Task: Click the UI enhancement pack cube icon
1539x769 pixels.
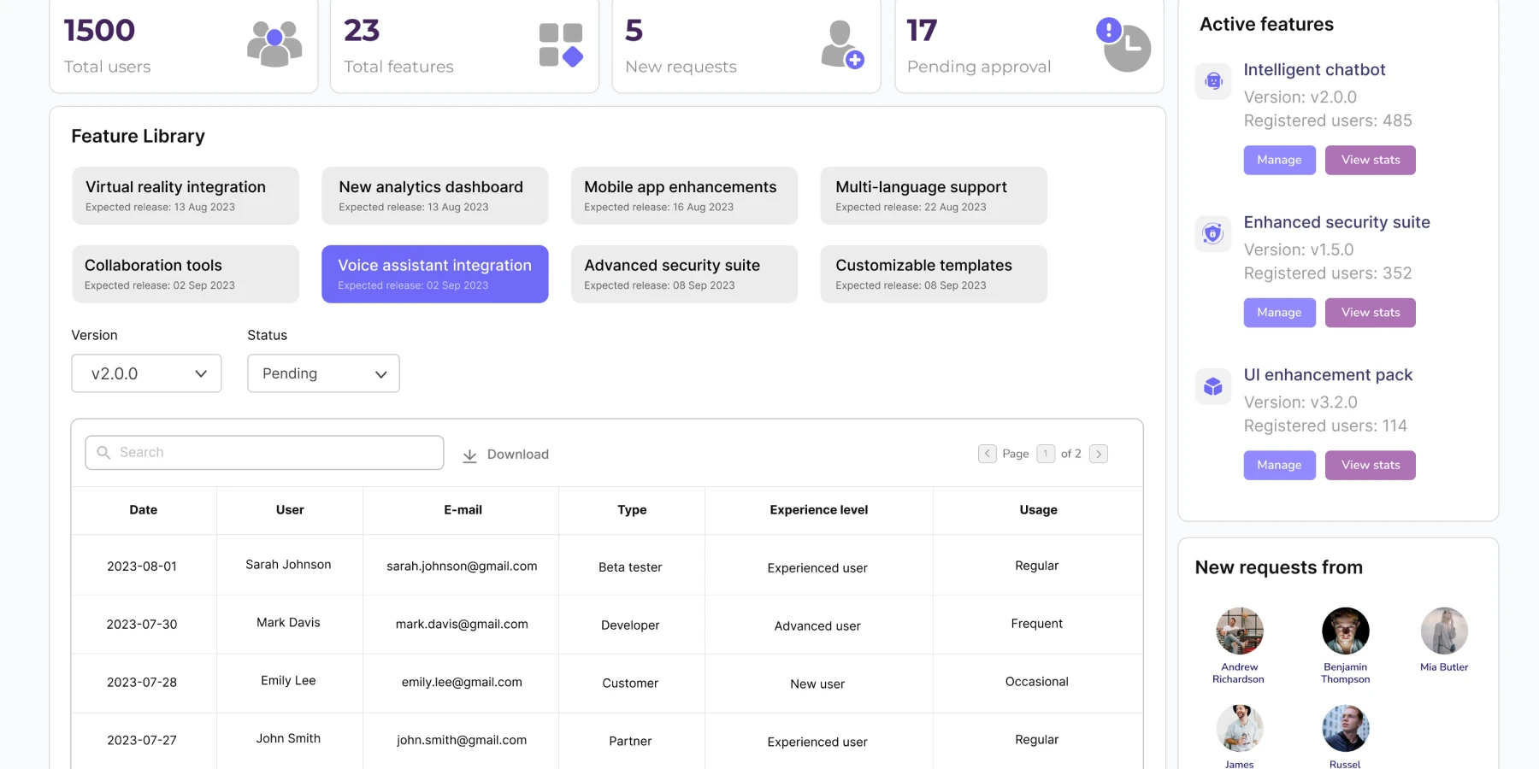Action: [1213, 387]
